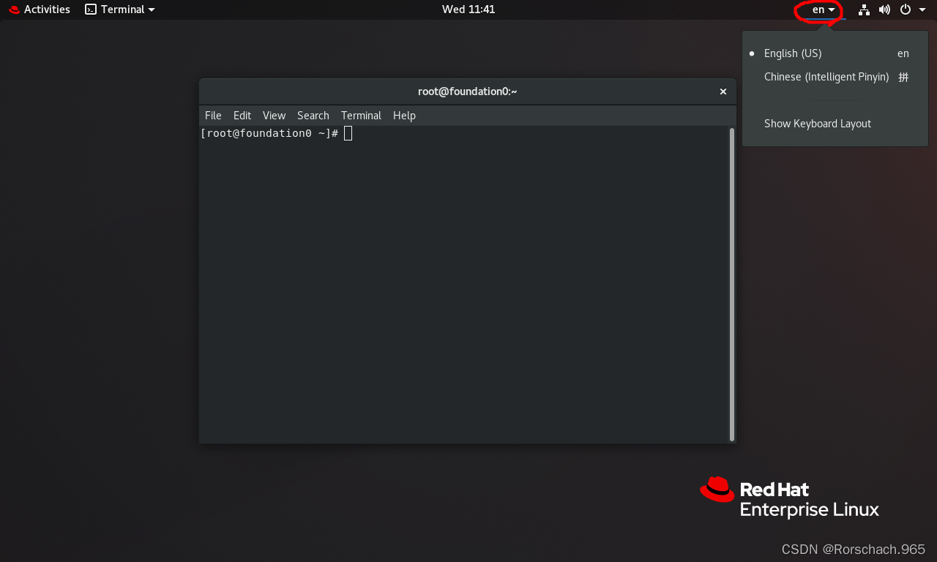This screenshot has width=937, height=562.
Task: Open the Help menu
Action: click(404, 115)
